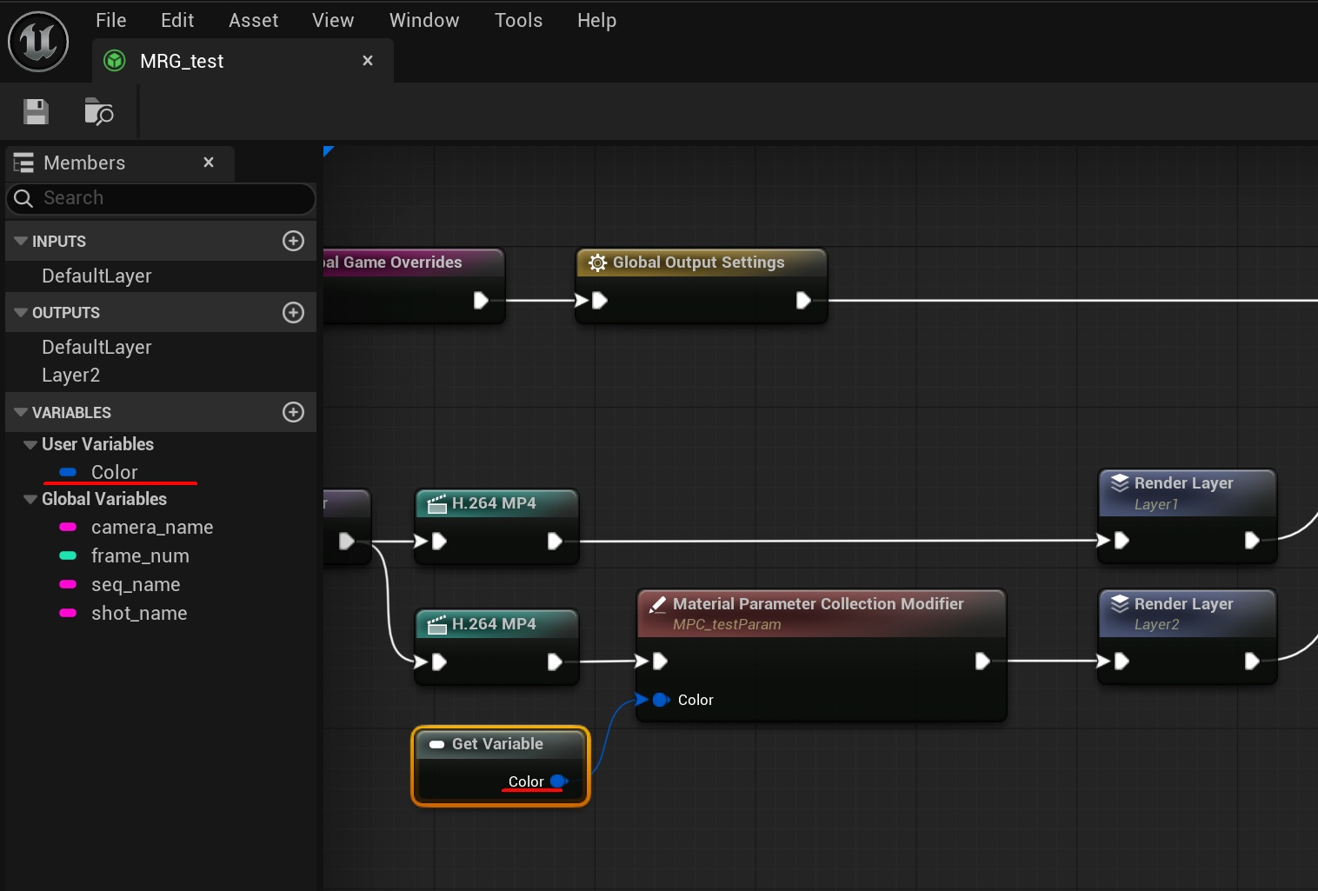The height and width of the screenshot is (891, 1318).
Task: Collapse the OUTPUTS section
Action: coord(21,312)
